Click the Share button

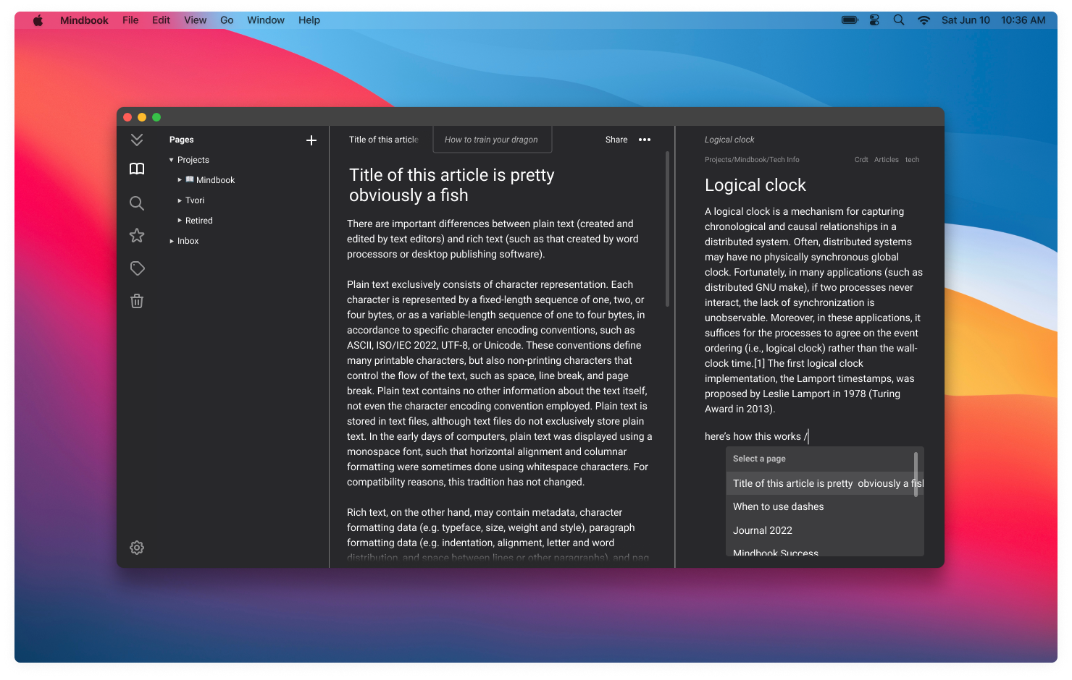point(616,140)
